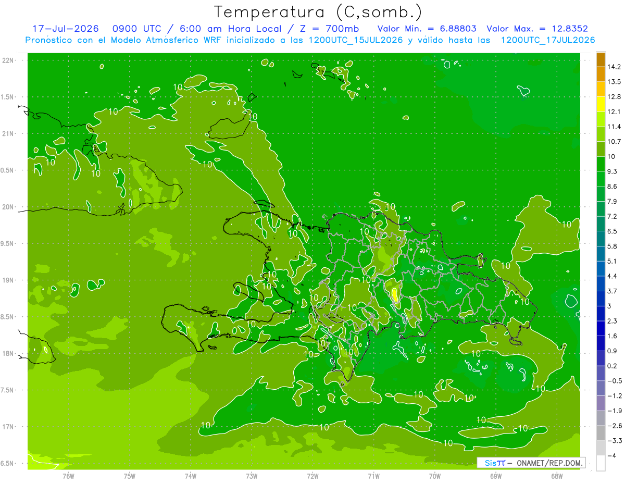
Task: Click the "68W" longitude axis label
Action: 557,476
